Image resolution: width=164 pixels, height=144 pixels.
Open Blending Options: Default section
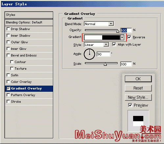click(29, 22)
